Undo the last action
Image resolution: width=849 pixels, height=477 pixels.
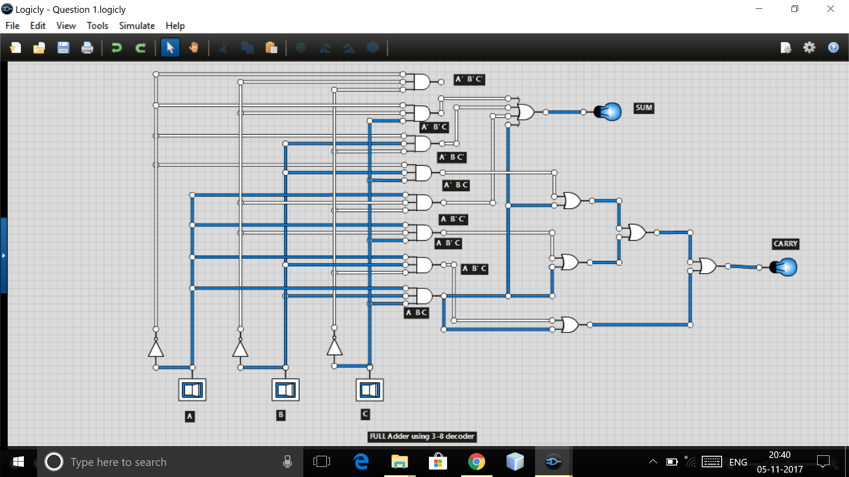coord(117,48)
